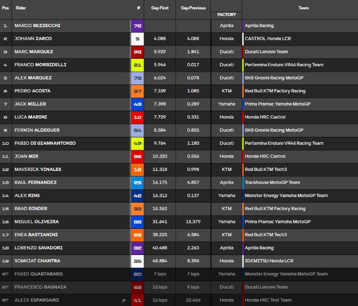Click the Gap Previous column header
This screenshot has width=358, height=306.
193,8
